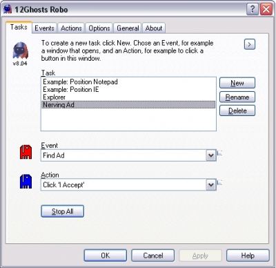Click the Stop All button
The image size is (276, 268).
(x=62, y=211)
